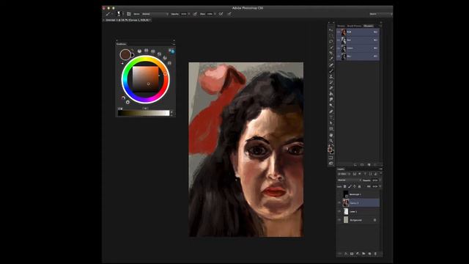469x264 pixels.
Task: Pick orange hue on Coolorus color ring
Action: click(x=165, y=73)
